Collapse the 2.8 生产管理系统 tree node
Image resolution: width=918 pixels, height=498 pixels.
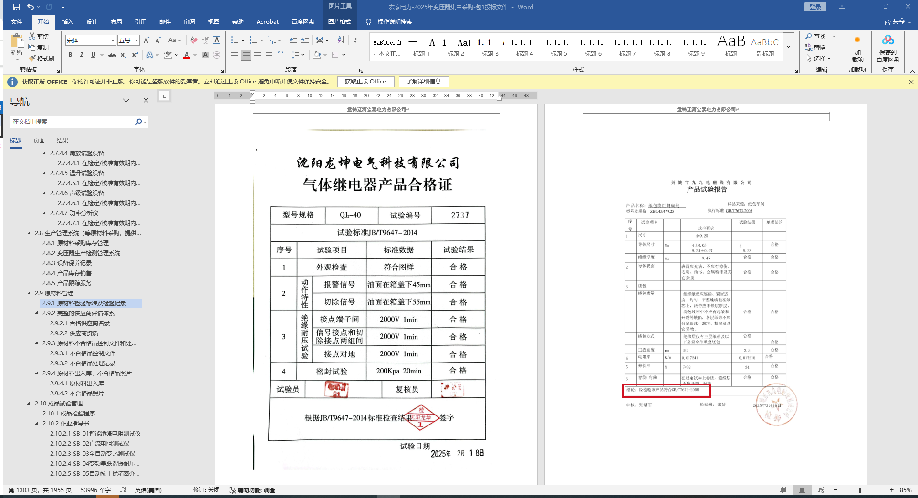(29, 233)
